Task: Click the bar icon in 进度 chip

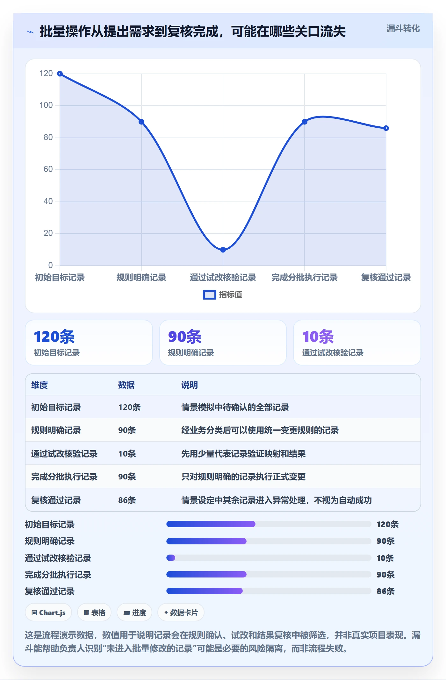Action: [x=126, y=613]
